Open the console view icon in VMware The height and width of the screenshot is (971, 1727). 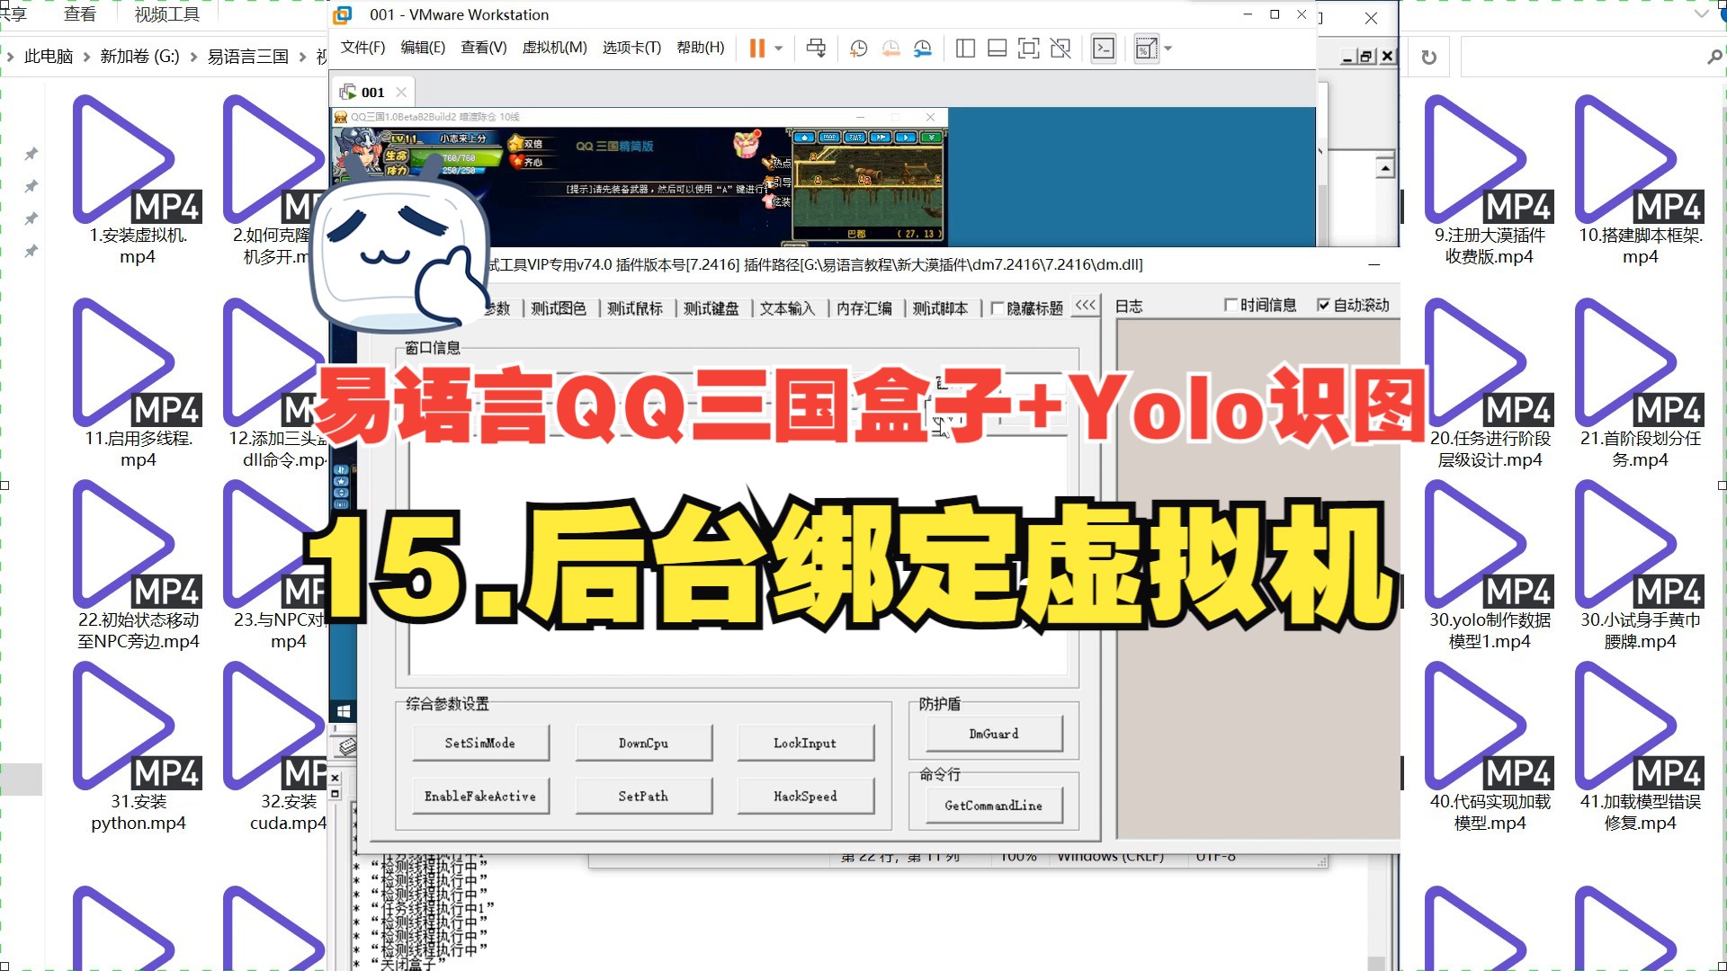point(1104,49)
